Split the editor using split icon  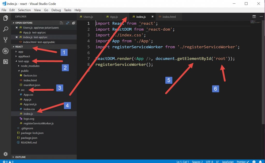254,17
